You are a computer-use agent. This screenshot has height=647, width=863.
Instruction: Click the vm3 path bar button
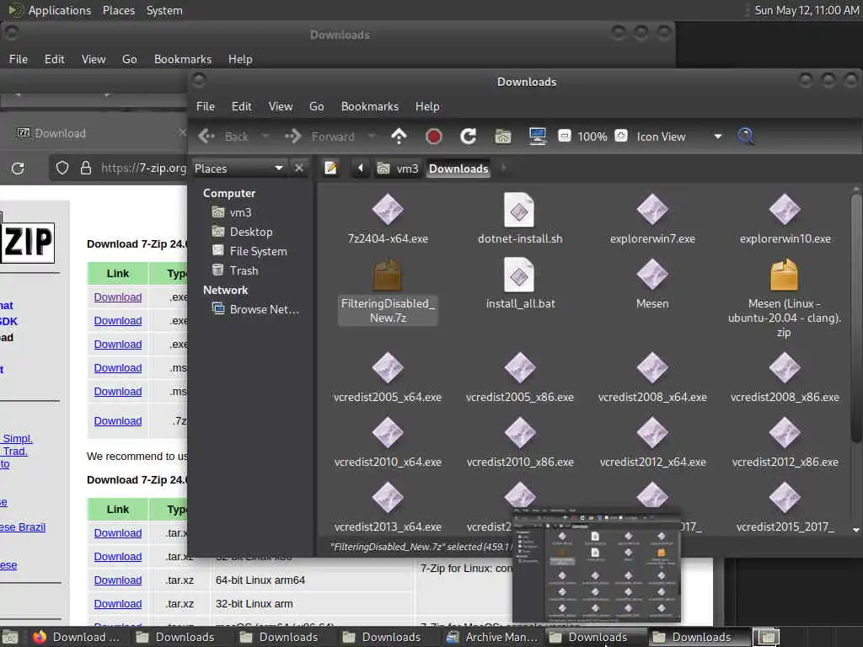point(399,168)
